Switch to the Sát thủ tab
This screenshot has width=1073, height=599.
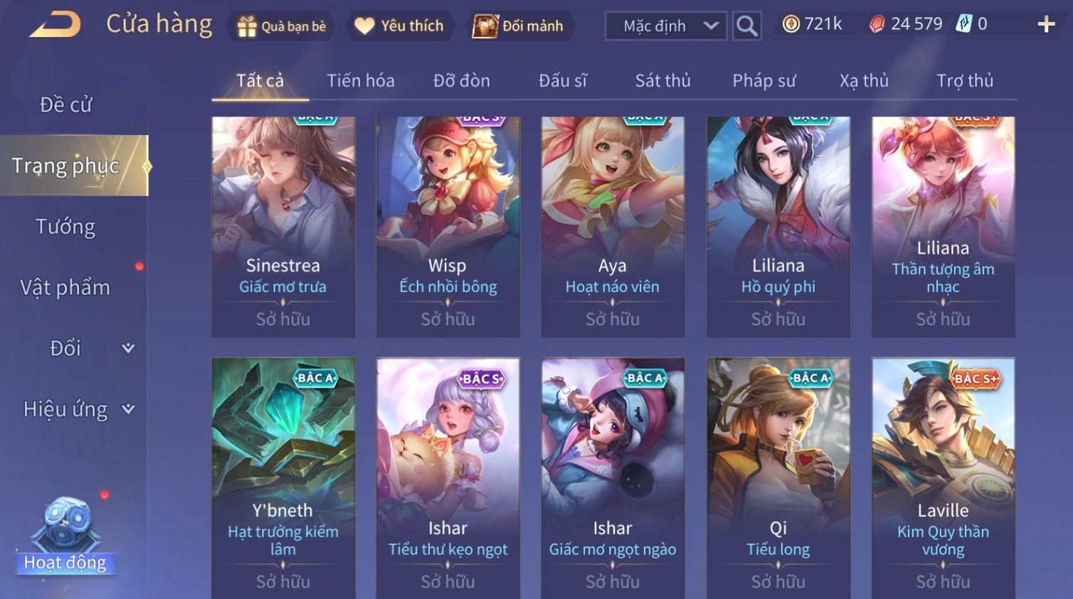click(x=662, y=80)
